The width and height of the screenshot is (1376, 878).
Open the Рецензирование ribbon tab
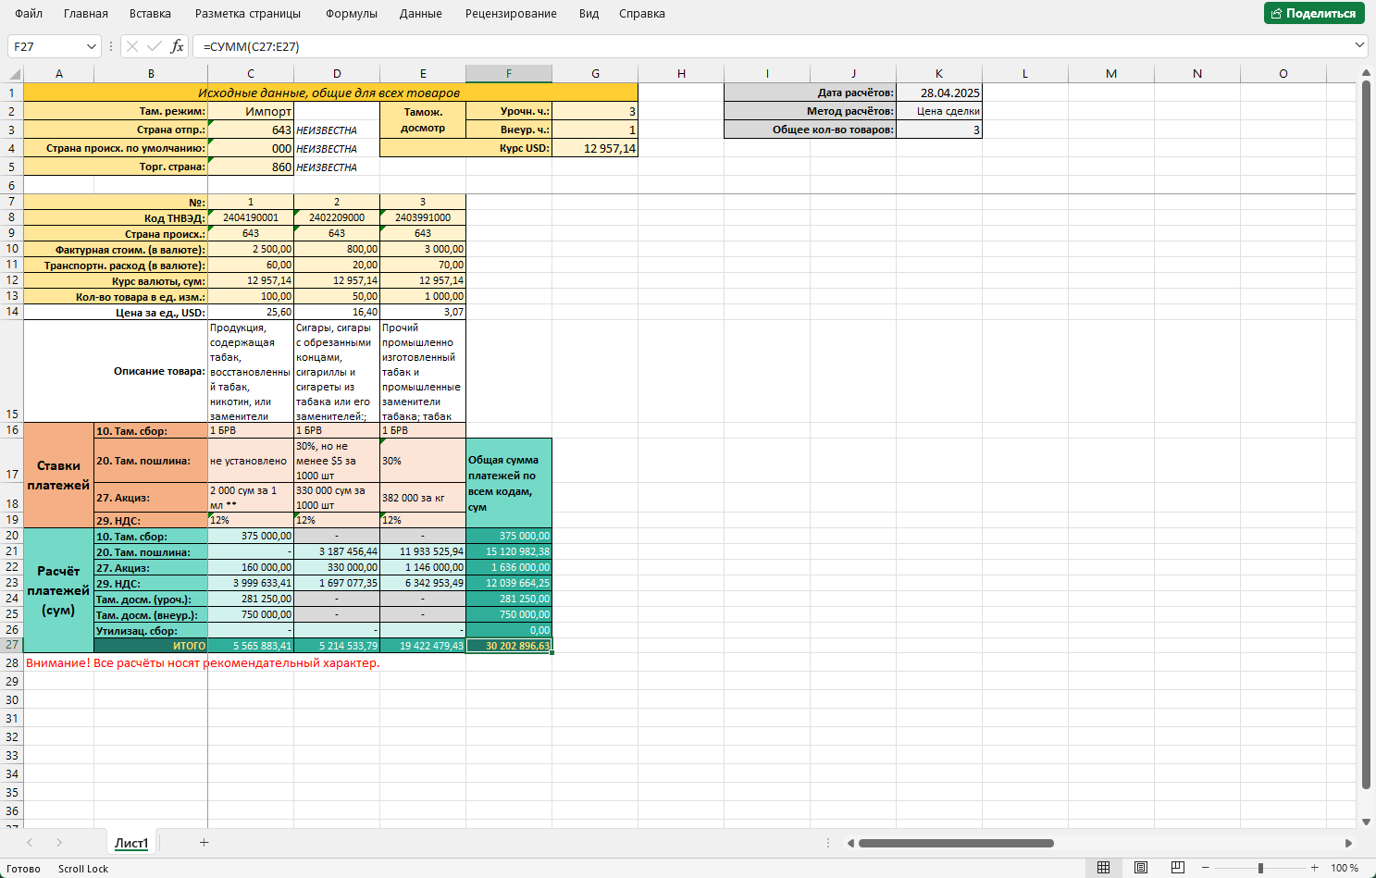pos(511,14)
